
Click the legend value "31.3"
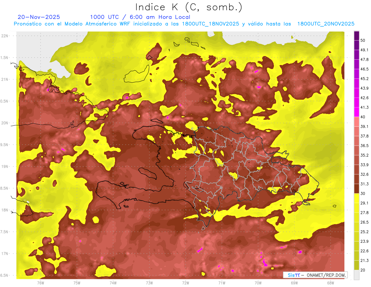(x=365, y=184)
